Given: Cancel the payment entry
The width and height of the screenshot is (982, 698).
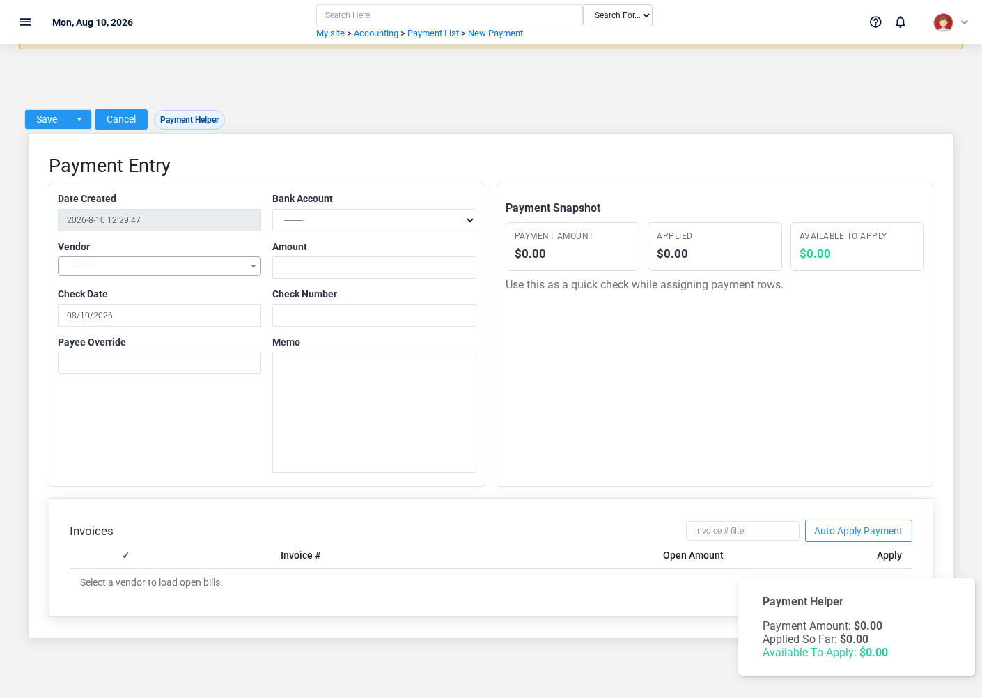Looking at the screenshot, I should click(121, 119).
